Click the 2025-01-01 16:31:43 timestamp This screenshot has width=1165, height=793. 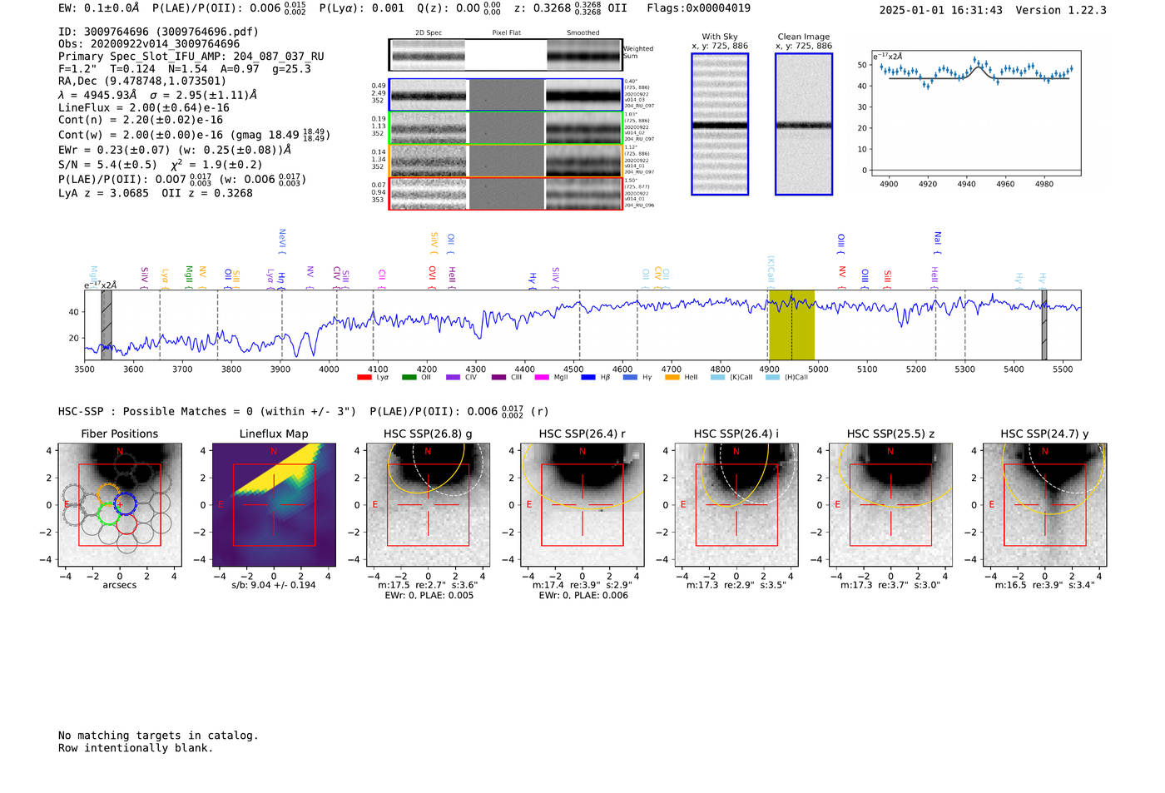tap(941, 10)
